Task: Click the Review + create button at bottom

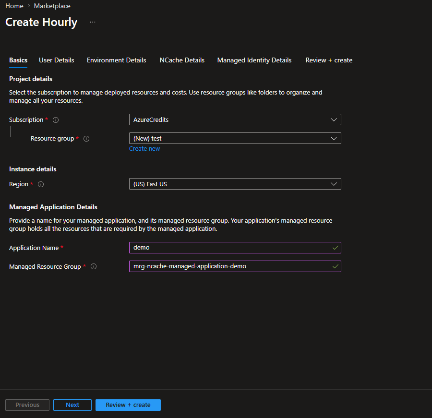Action: tap(128, 405)
